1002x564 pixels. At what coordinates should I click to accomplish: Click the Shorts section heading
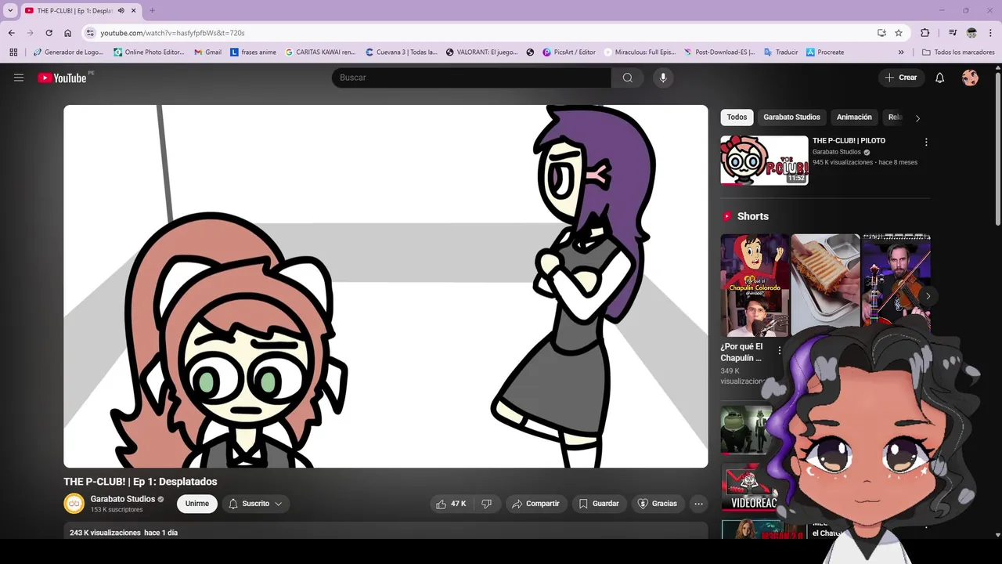click(x=753, y=216)
